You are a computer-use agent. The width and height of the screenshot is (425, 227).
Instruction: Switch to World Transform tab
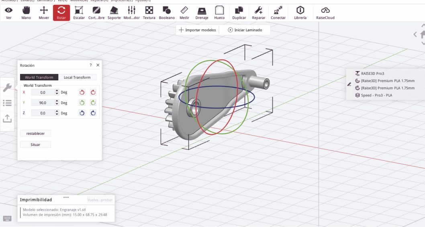click(x=39, y=77)
